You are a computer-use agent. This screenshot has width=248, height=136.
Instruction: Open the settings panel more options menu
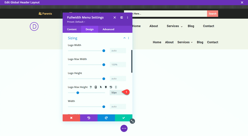127,18
